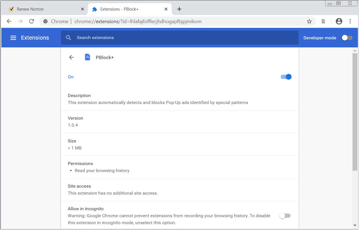Click the PBlock+ extension toolbar icon

323,21
